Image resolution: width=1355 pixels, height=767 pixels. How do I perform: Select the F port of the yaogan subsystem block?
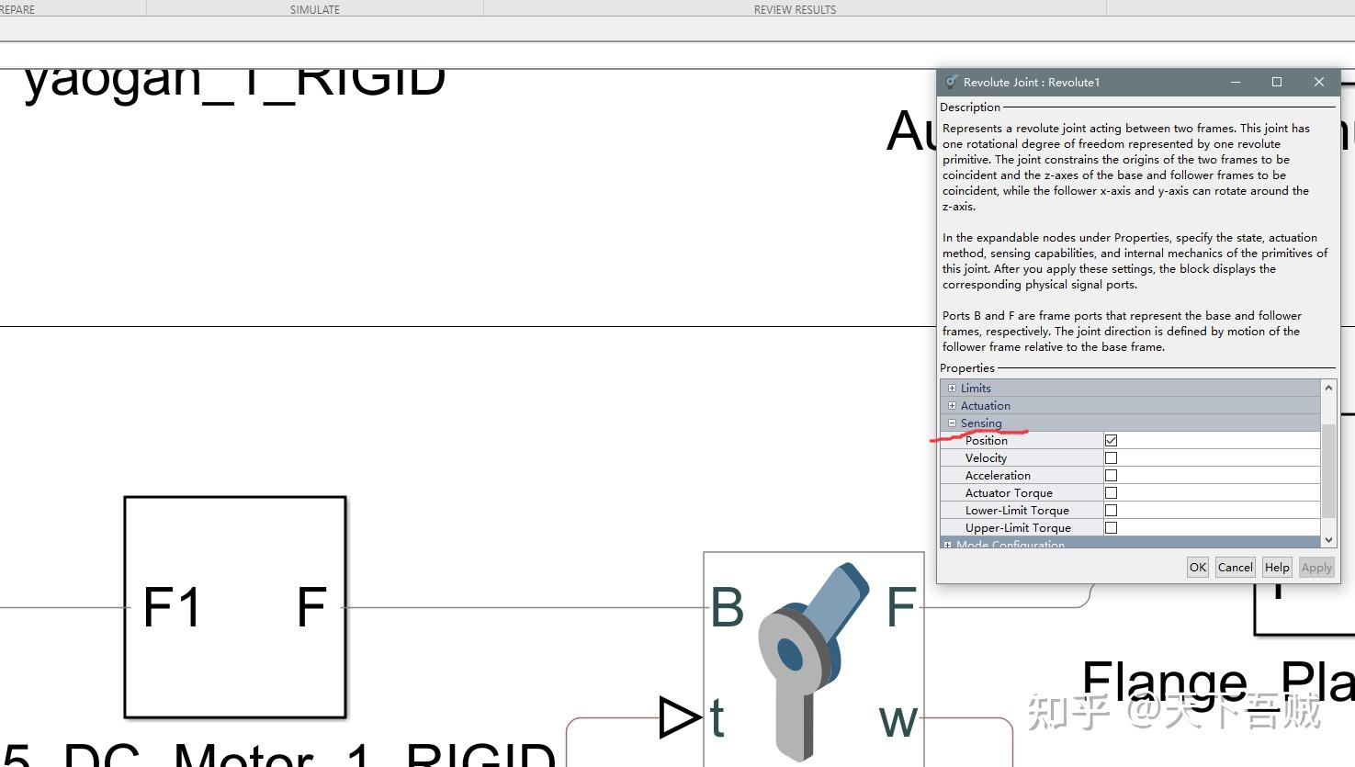click(x=311, y=606)
